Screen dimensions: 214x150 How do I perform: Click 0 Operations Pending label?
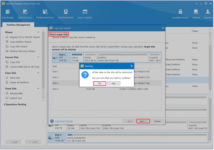[15, 104]
